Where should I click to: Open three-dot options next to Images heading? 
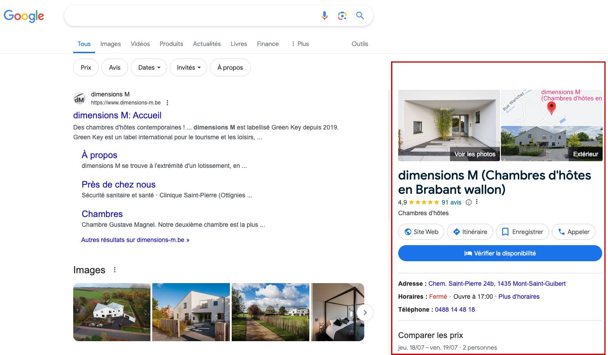[115, 270]
